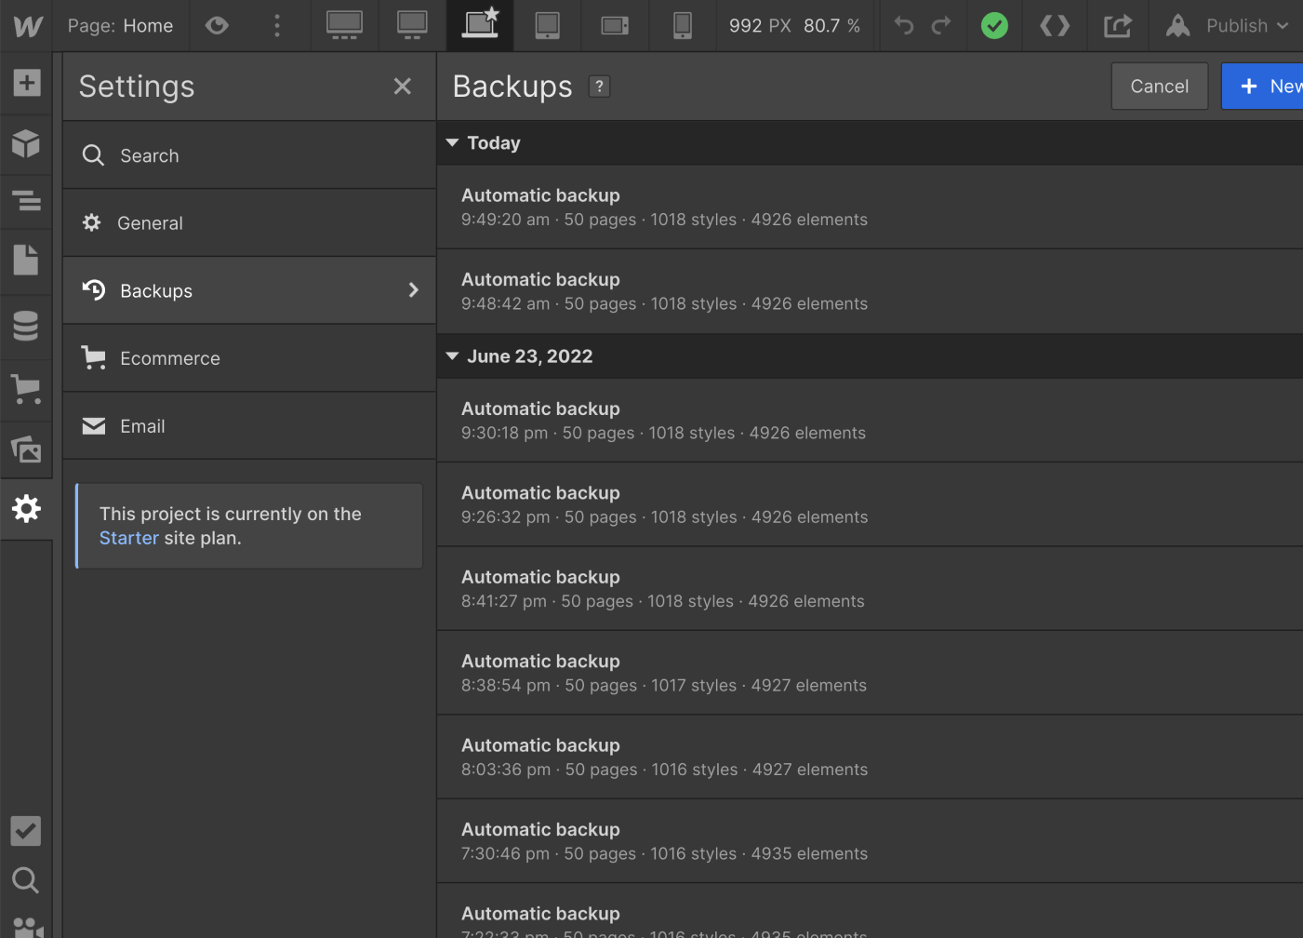The image size is (1303, 938).
Task: Open the Ecommerce panel in left sidebar
Action: (26, 389)
